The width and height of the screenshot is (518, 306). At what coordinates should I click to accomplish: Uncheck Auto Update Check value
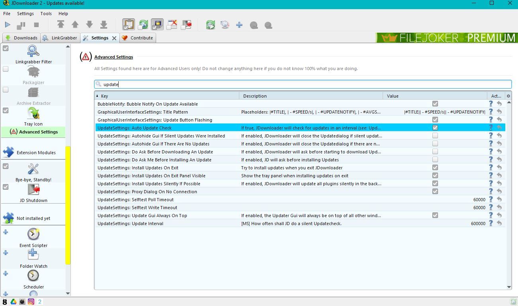pyautogui.click(x=435, y=127)
